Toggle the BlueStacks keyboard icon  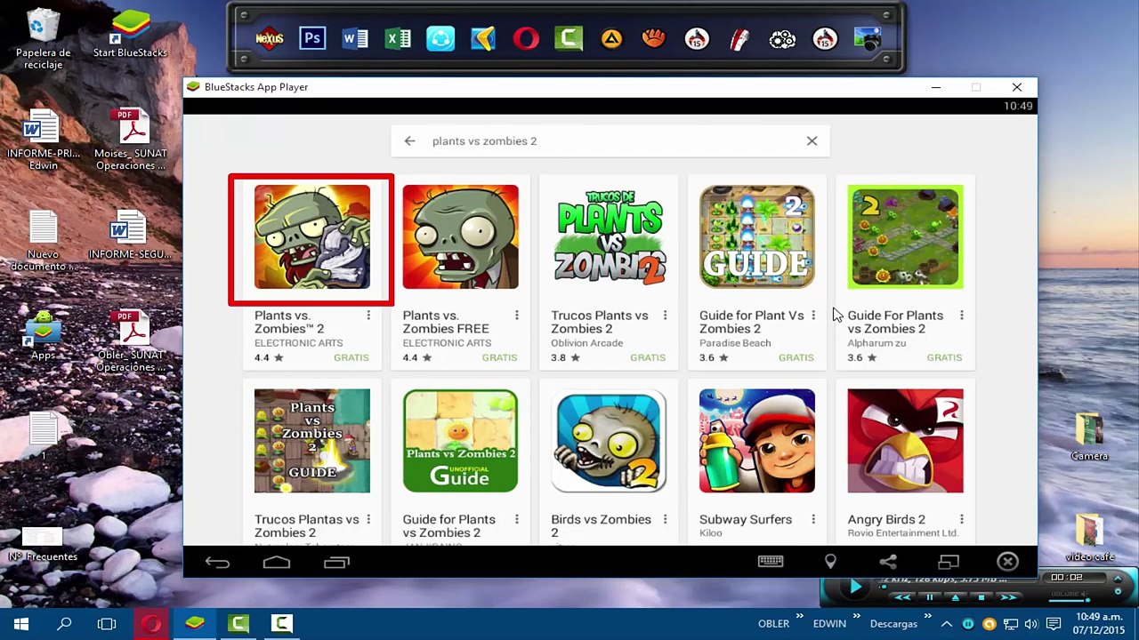click(x=771, y=561)
